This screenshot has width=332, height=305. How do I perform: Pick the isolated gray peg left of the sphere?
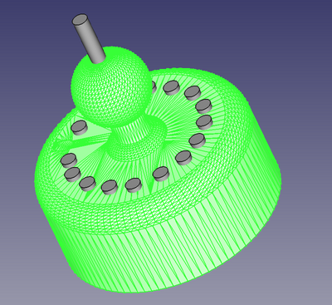pyautogui.click(x=80, y=128)
